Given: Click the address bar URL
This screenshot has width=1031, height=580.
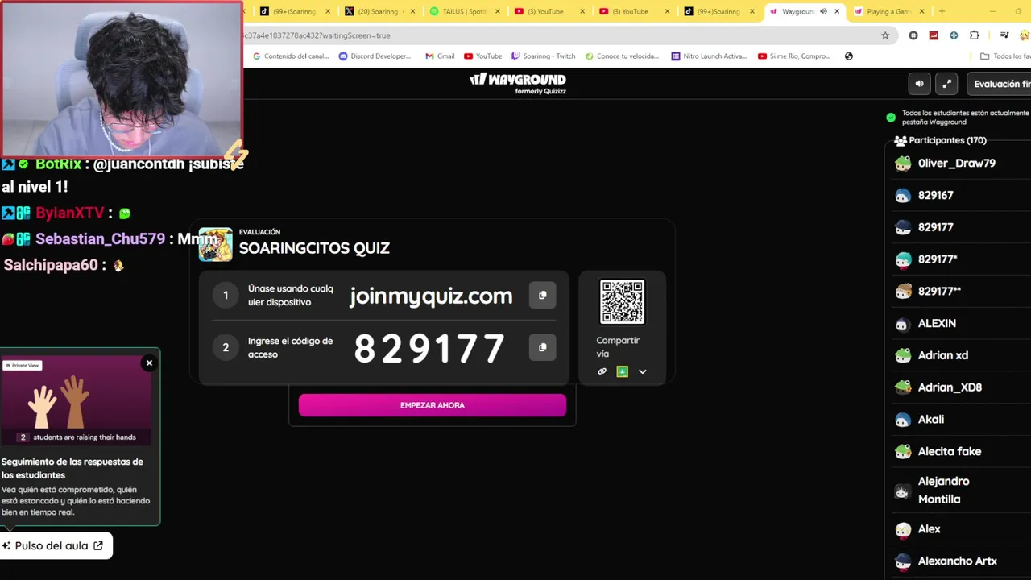Looking at the screenshot, I should click(317, 35).
